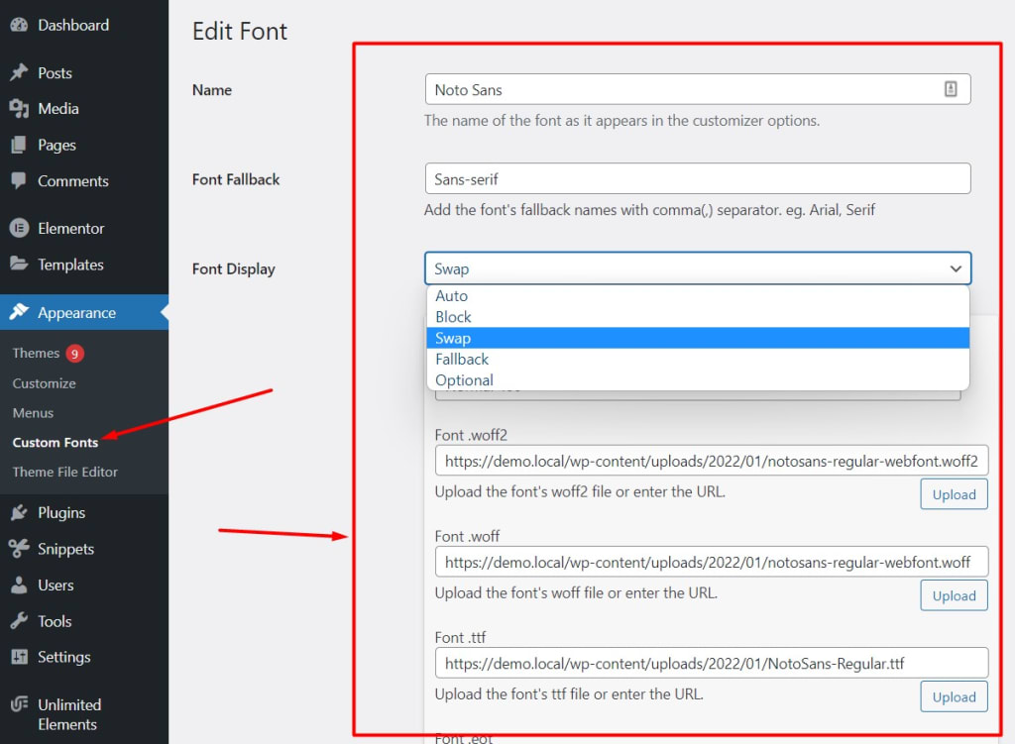Click the Snippets scissors icon
Viewport: 1015px width, 744px height.
pyautogui.click(x=20, y=549)
